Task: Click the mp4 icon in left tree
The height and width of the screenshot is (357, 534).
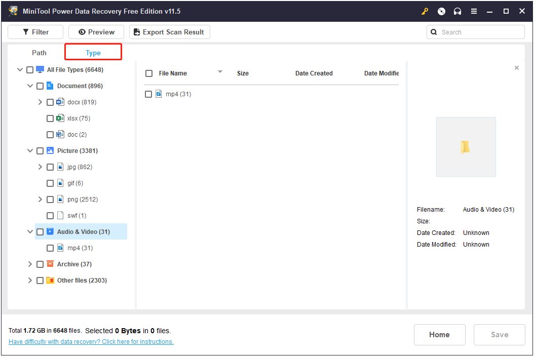Action: pos(60,248)
